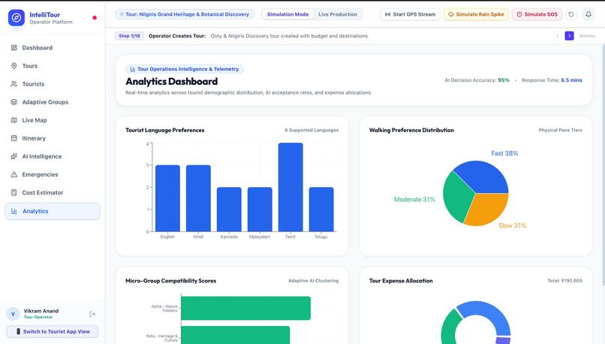
Task: Click the Adaptive Groups layers icon
Action: point(14,102)
